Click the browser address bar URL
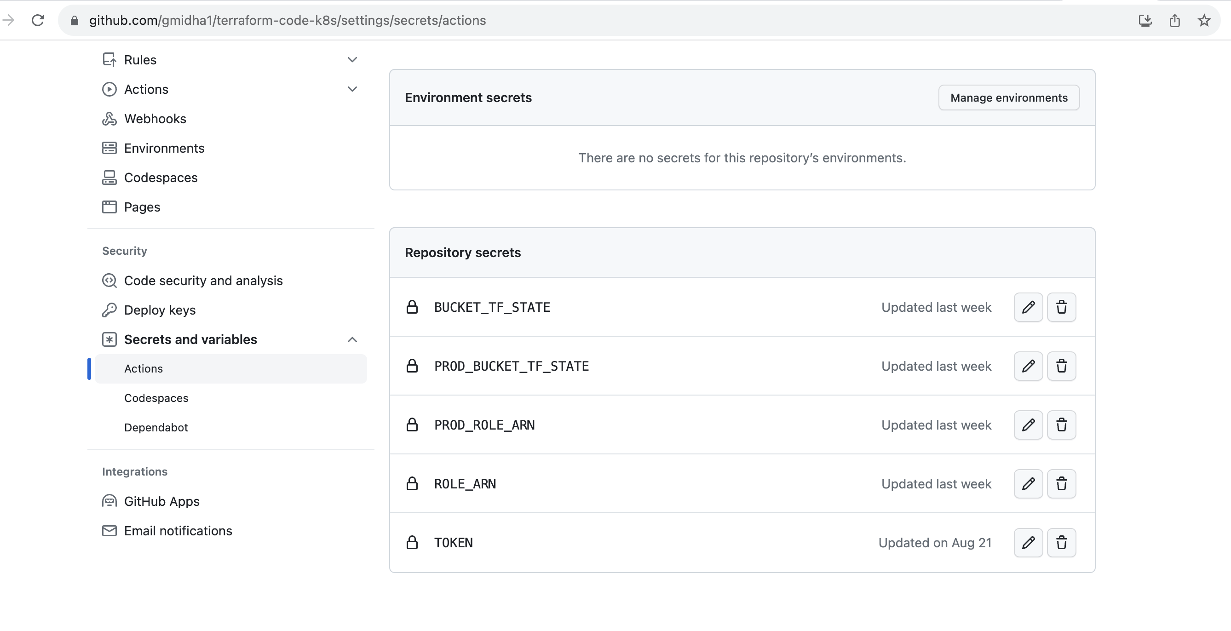 [287, 20]
